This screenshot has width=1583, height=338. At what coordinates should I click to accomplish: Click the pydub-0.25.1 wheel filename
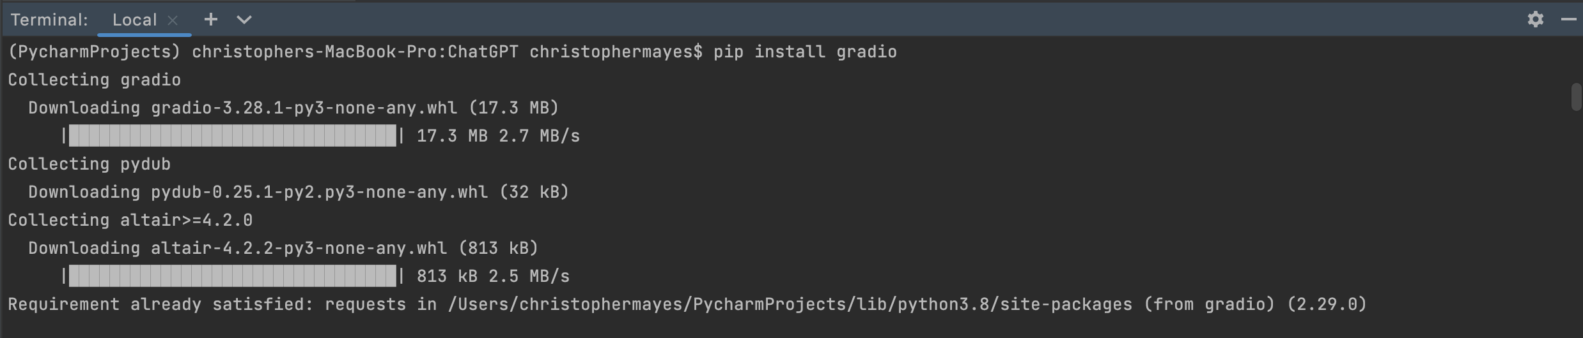[319, 192]
